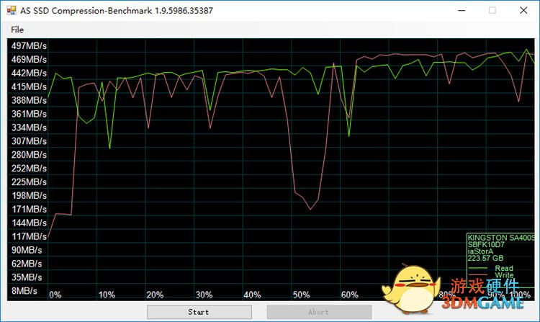Viewport: 540px width, 322px height.
Task: Click the 144MB/s axis label
Action: coord(29,223)
